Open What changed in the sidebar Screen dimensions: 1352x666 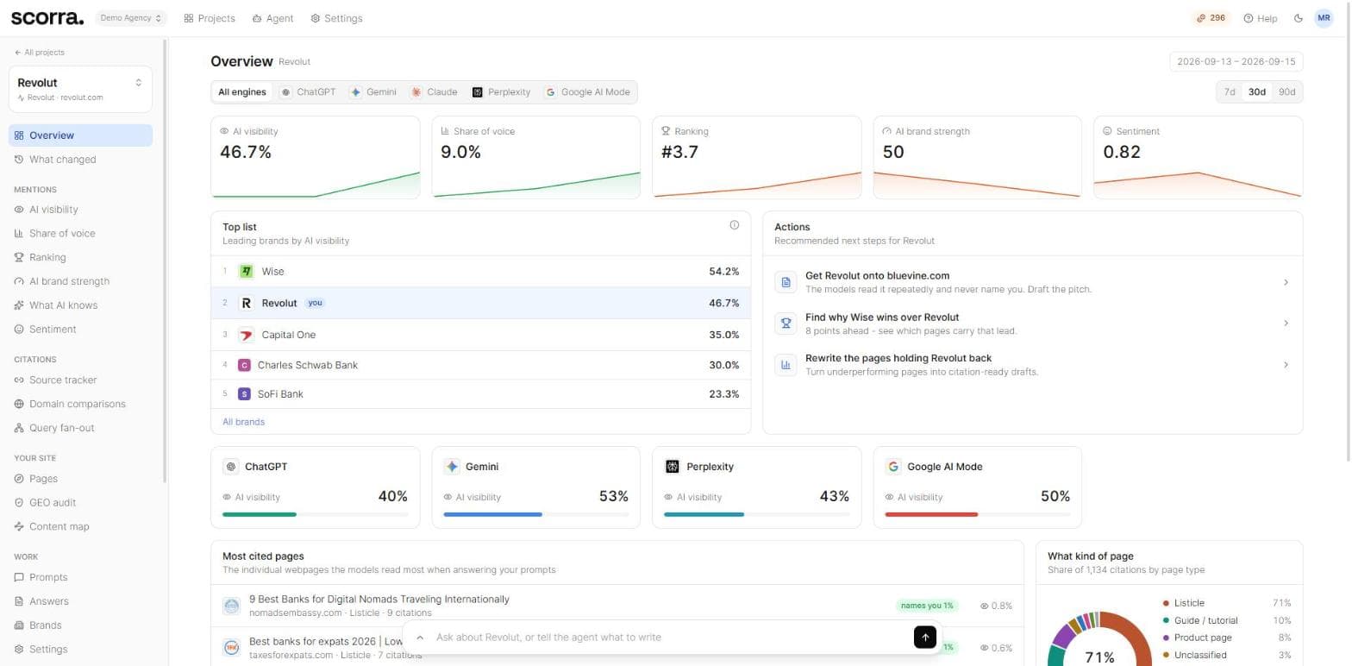pyautogui.click(x=80, y=160)
